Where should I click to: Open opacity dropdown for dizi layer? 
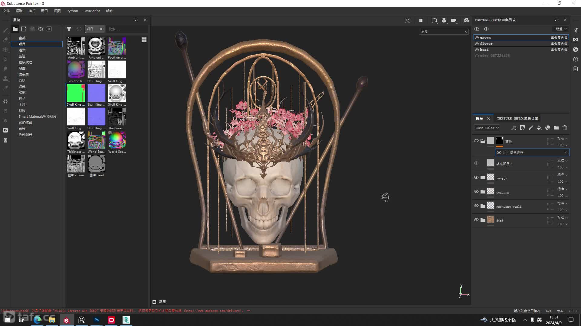point(562,224)
